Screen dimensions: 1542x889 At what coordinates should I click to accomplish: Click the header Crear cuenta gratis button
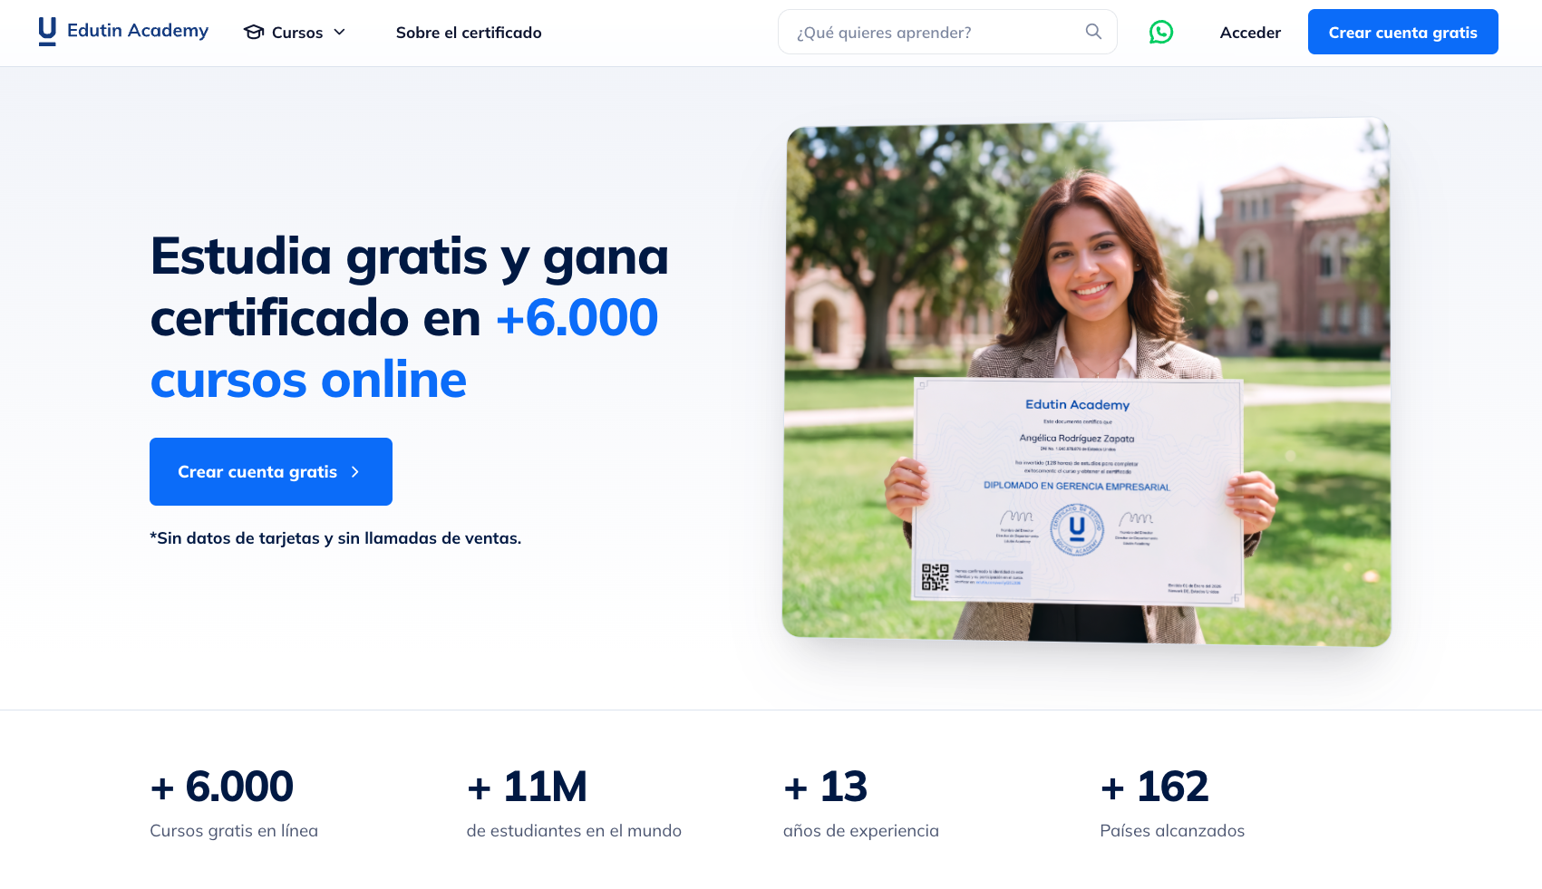click(1402, 32)
